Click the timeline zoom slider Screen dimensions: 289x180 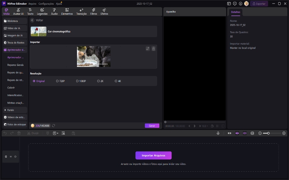point(272,133)
